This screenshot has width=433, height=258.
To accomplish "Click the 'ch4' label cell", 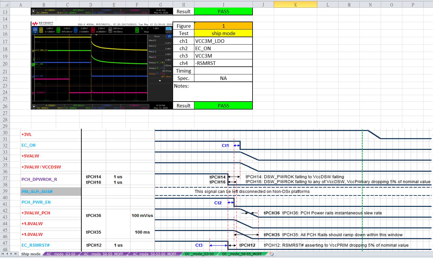I will tap(183, 63).
